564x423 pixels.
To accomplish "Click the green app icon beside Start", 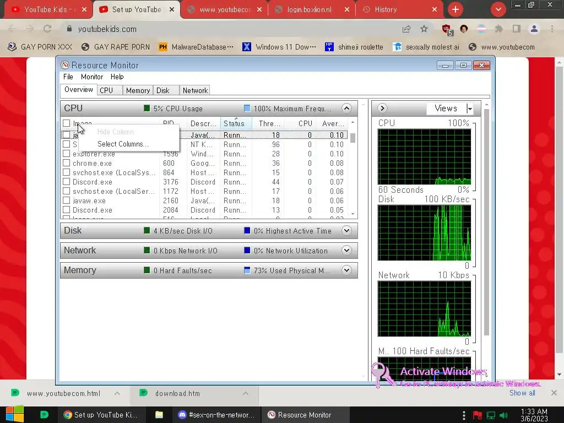I will 44,415.
